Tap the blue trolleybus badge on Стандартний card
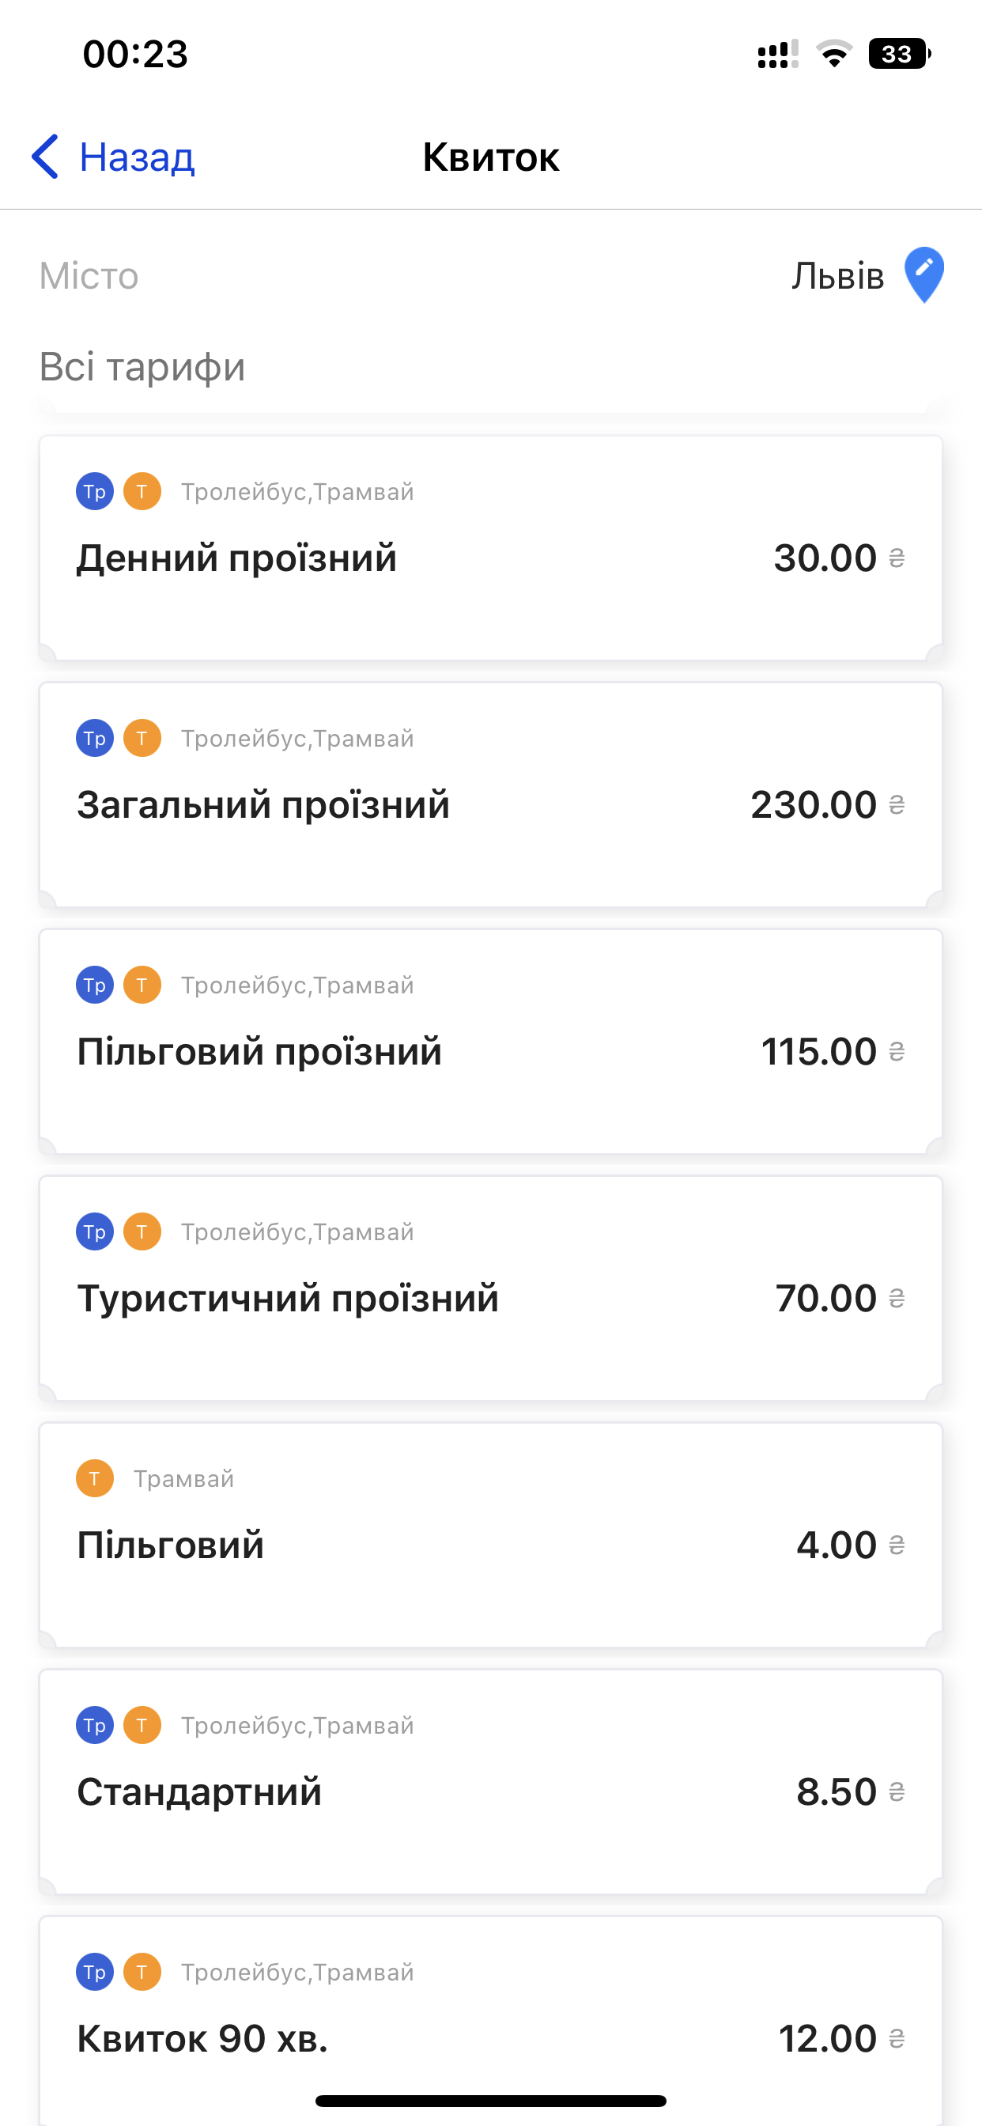The width and height of the screenshot is (982, 2126). (95, 1725)
